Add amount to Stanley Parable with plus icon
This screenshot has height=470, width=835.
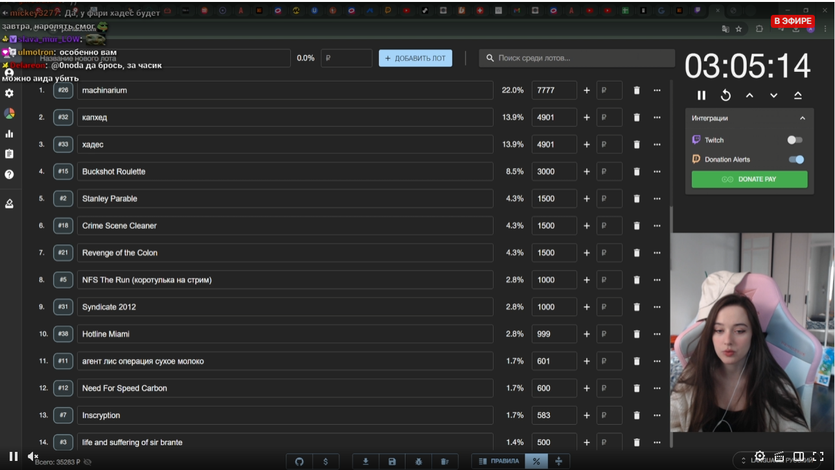587,199
